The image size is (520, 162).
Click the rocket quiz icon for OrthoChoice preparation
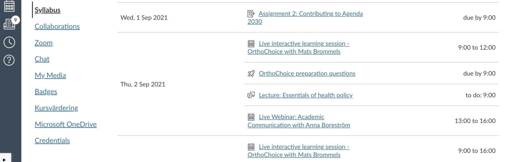(251, 73)
